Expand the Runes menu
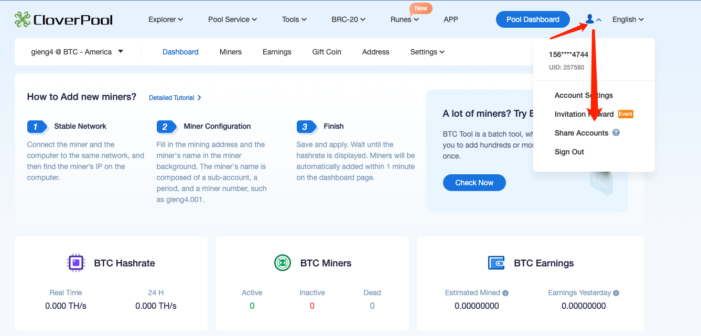The image size is (701, 336). 405,20
